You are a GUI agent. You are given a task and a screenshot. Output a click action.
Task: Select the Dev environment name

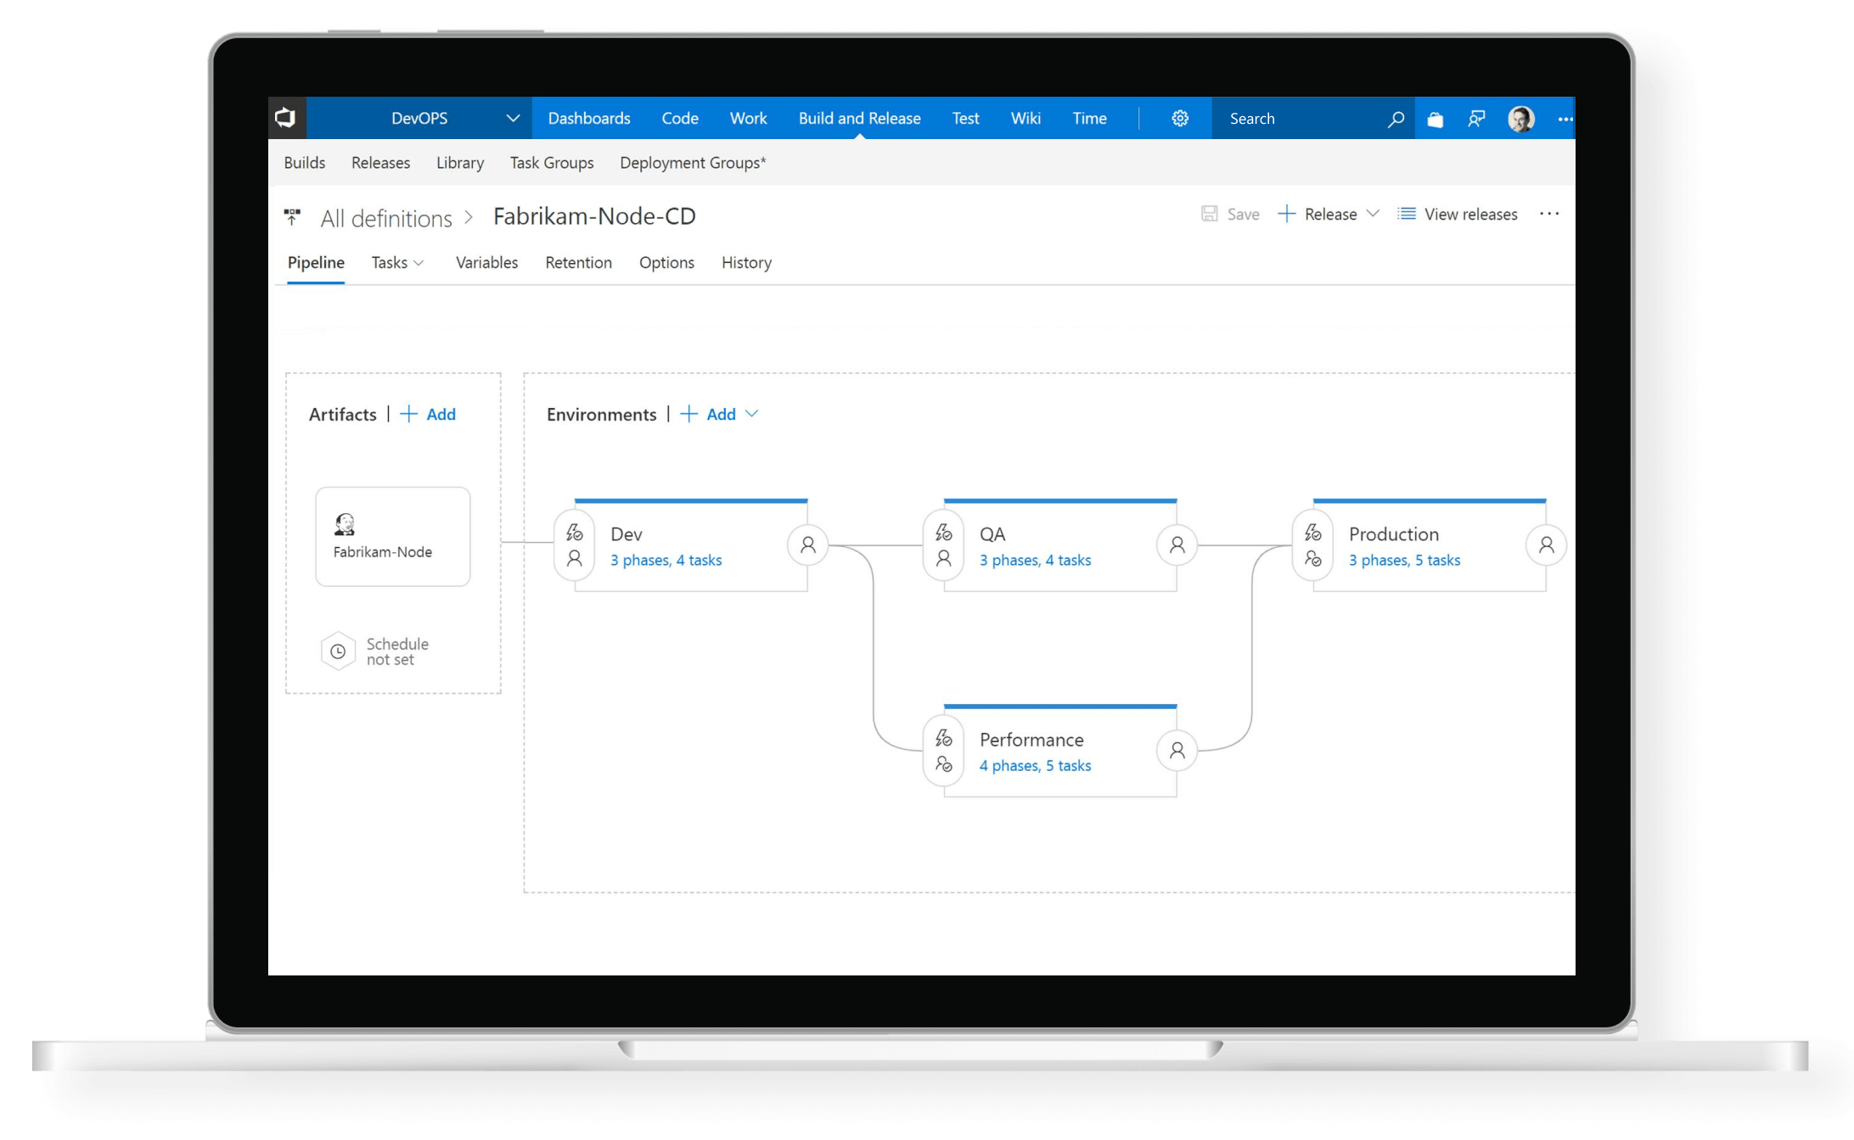pyautogui.click(x=626, y=534)
